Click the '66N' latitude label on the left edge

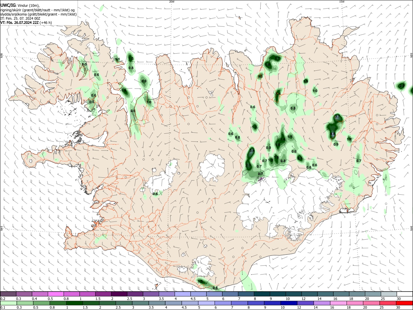click(2, 56)
